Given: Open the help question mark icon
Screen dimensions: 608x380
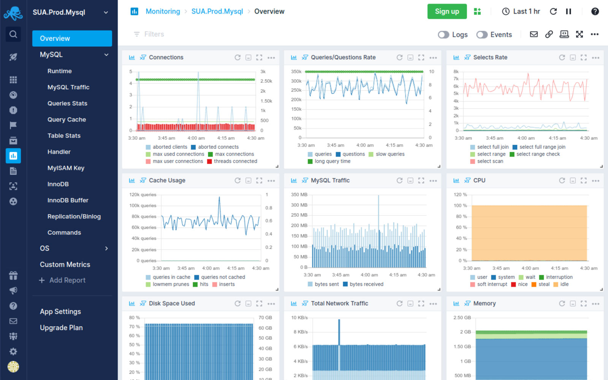Looking at the screenshot, I should pyautogui.click(x=595, y=11).
